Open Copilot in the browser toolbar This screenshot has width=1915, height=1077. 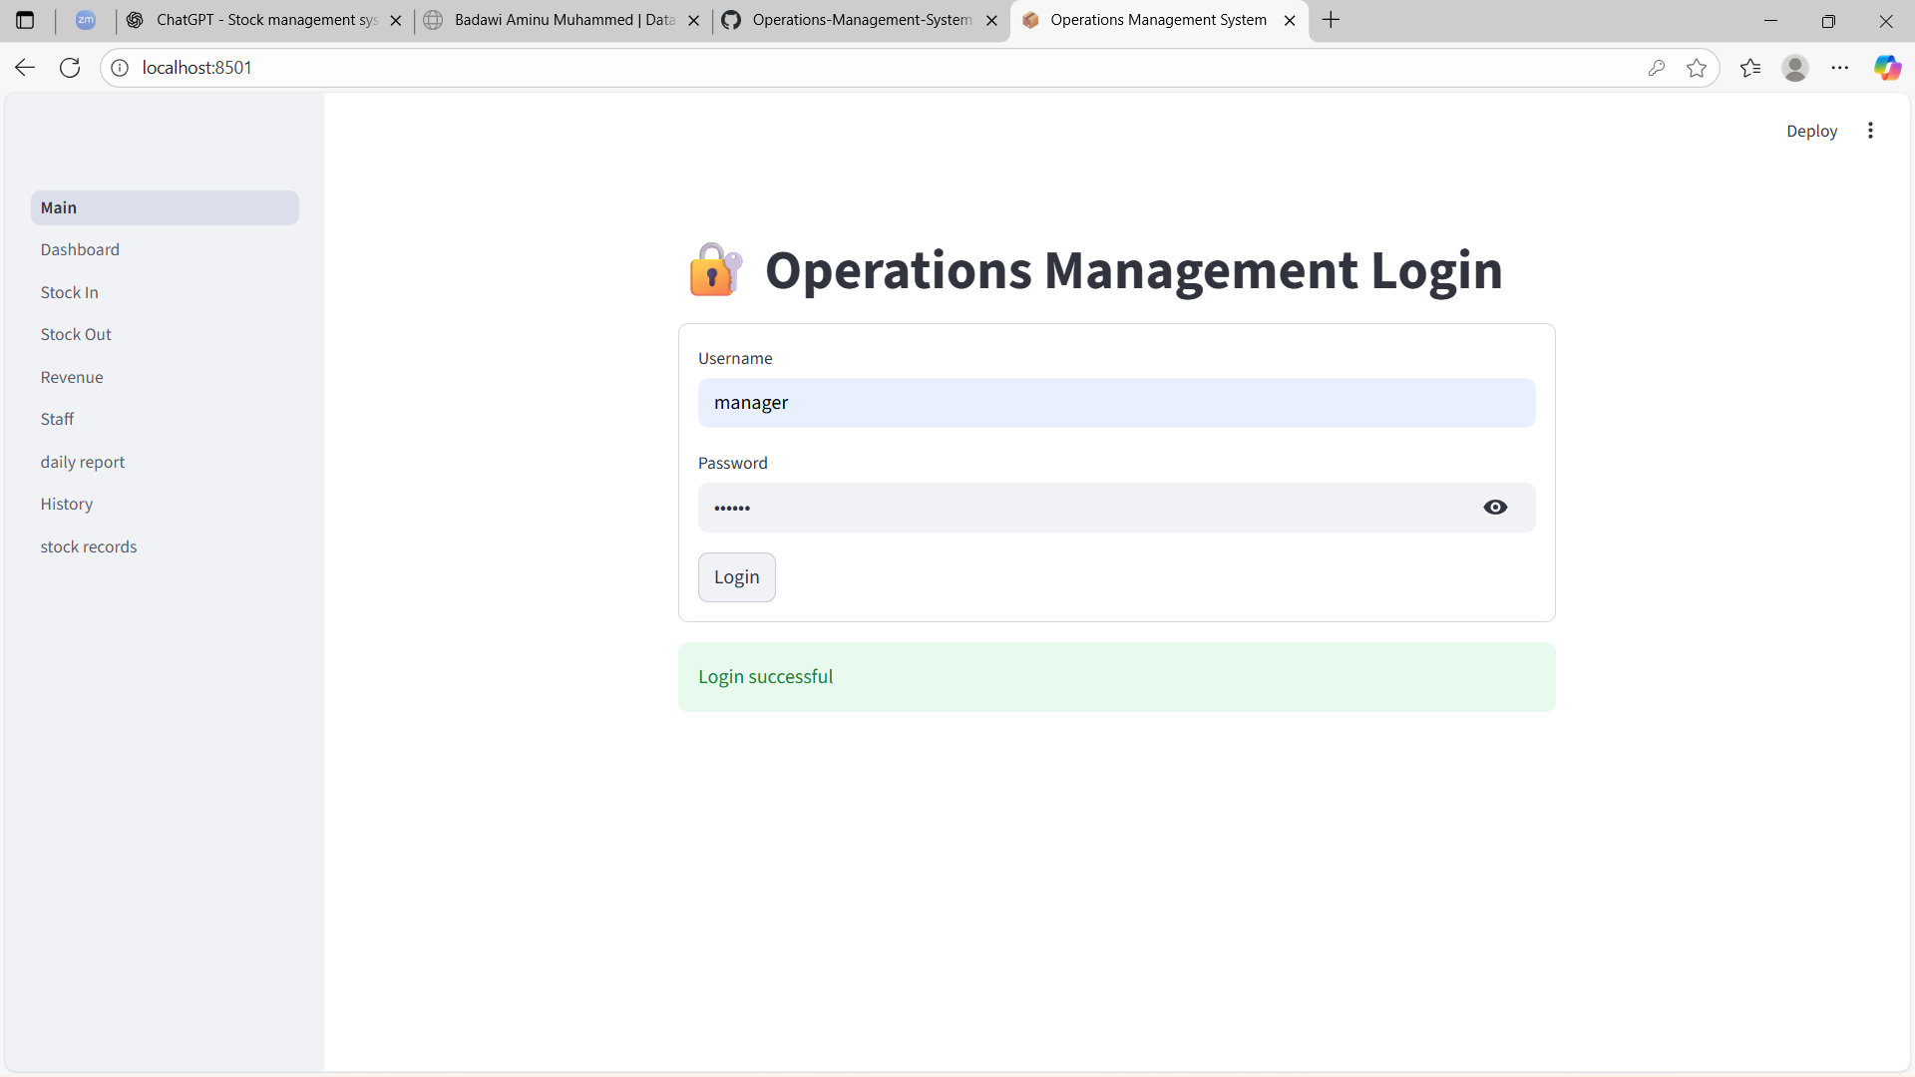[1888, 67]
